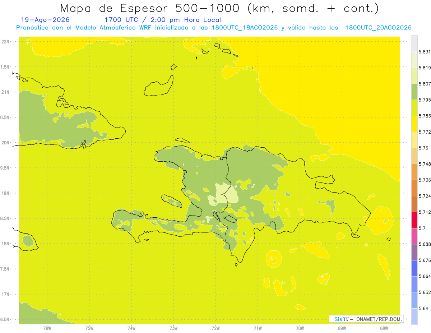The width and height of the screenshot is (431, 333).
Task: Click the 'ONAMET/REP.DOM.' credit label
Action: (x=379, y=319)
